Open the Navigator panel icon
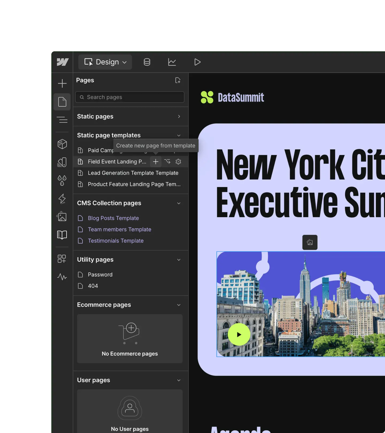Screen dimensions: 385x433 [x=62, y=120]
